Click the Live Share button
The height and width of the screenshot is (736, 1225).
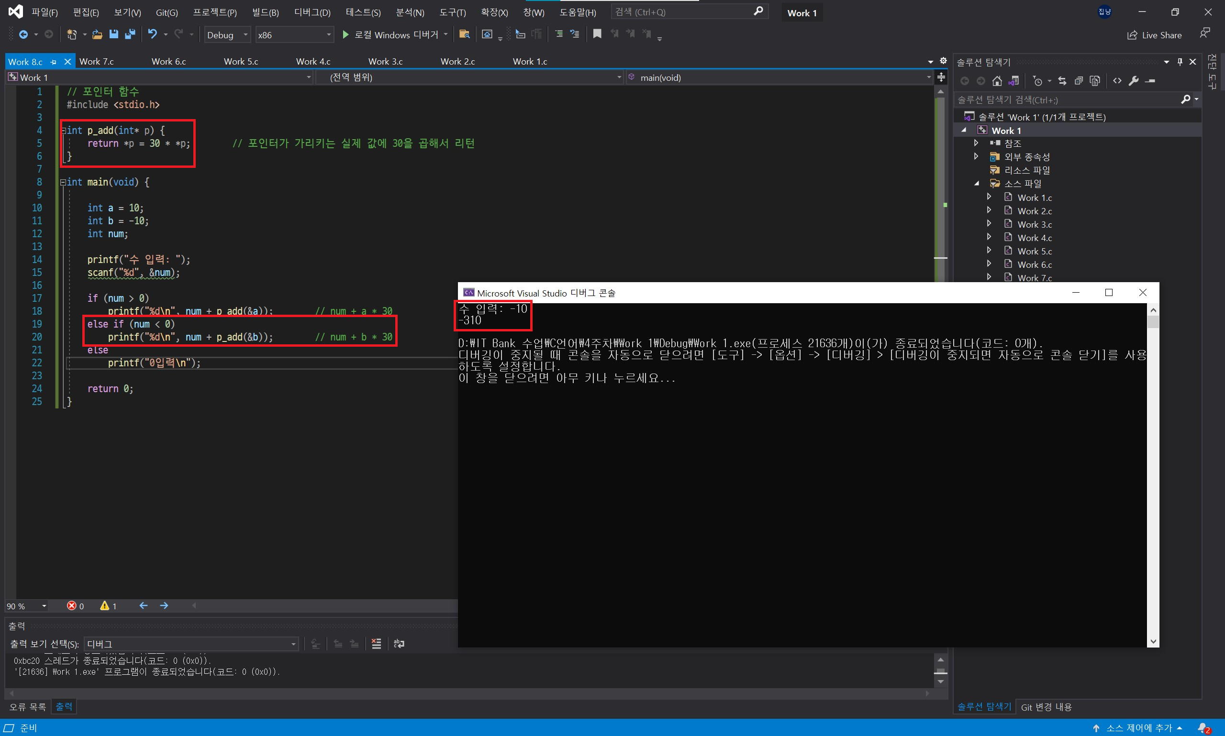coord(1155,35)
